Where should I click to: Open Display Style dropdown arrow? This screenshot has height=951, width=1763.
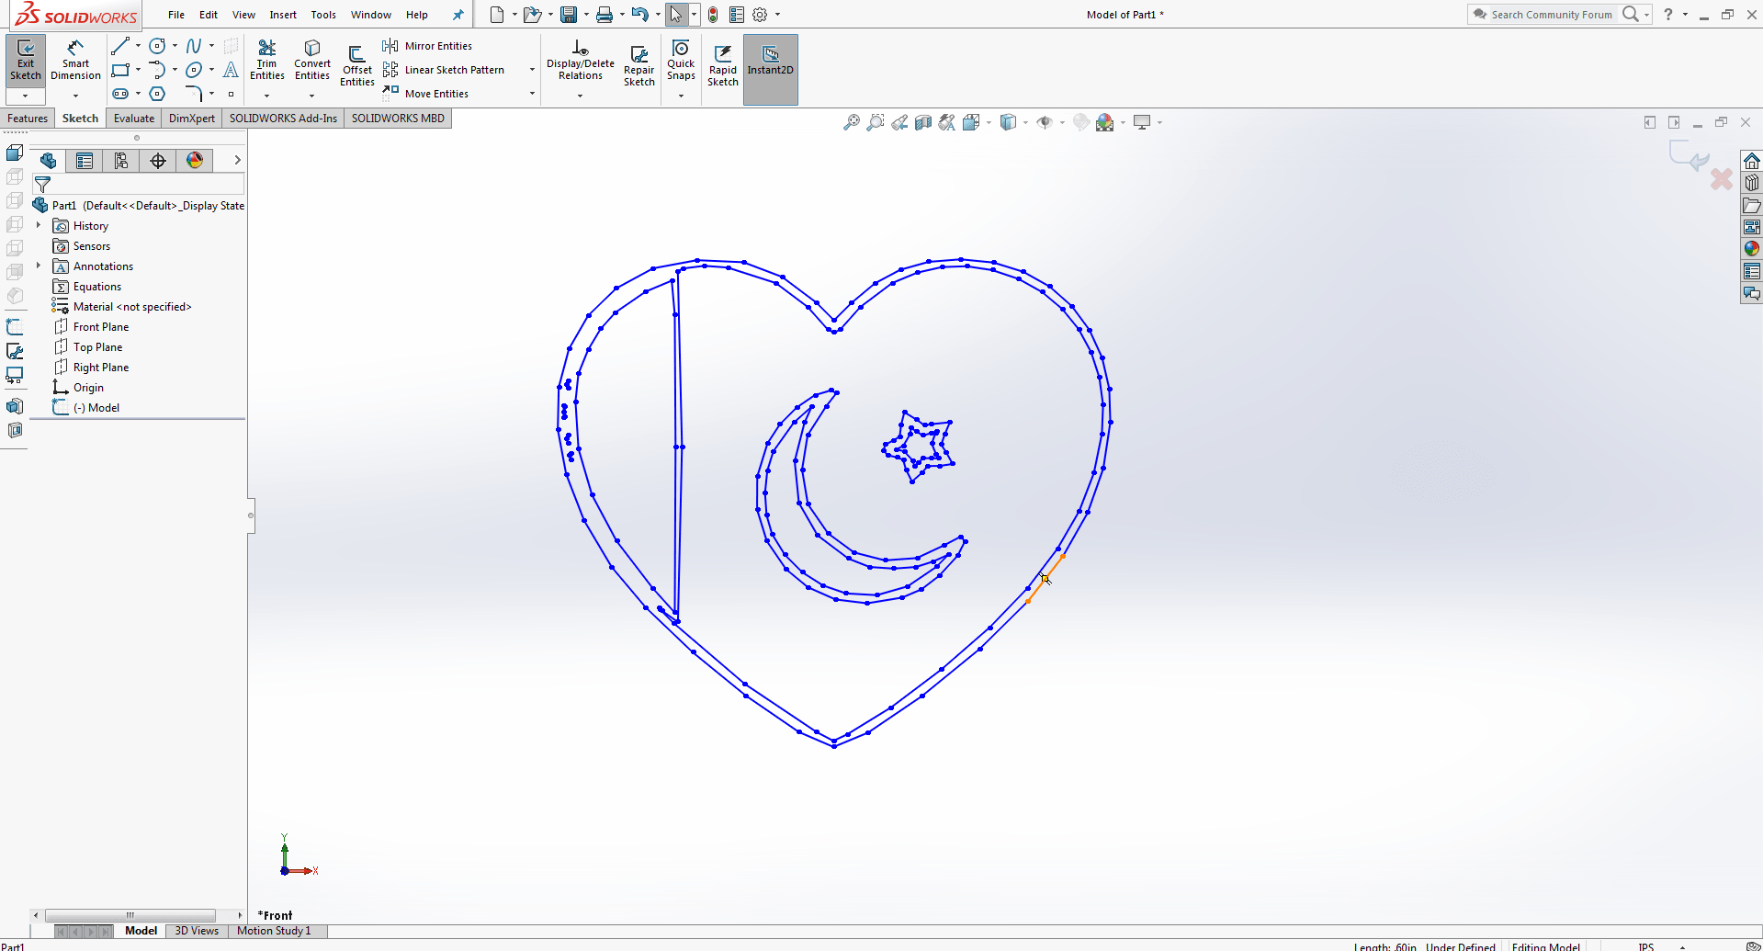coord(1025,122)
